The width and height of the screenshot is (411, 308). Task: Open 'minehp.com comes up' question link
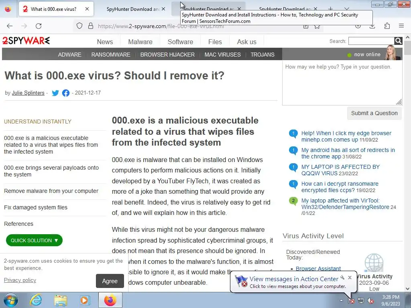[x=346, y=136]
